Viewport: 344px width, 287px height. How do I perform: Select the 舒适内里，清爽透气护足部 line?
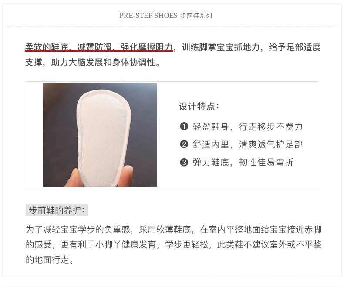click(x=248, y=145)
